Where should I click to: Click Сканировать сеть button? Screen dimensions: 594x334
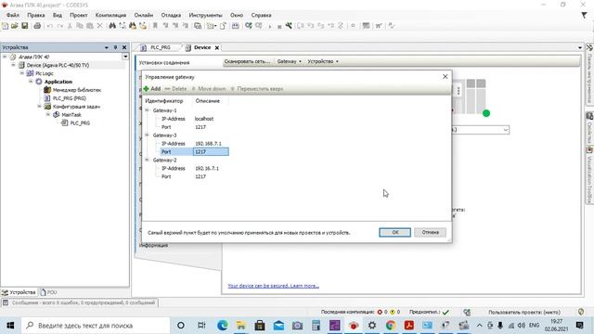tap(248, 61)
